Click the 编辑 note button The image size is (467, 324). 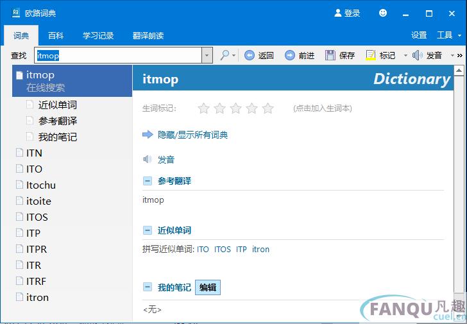click(x=208, y=287)
